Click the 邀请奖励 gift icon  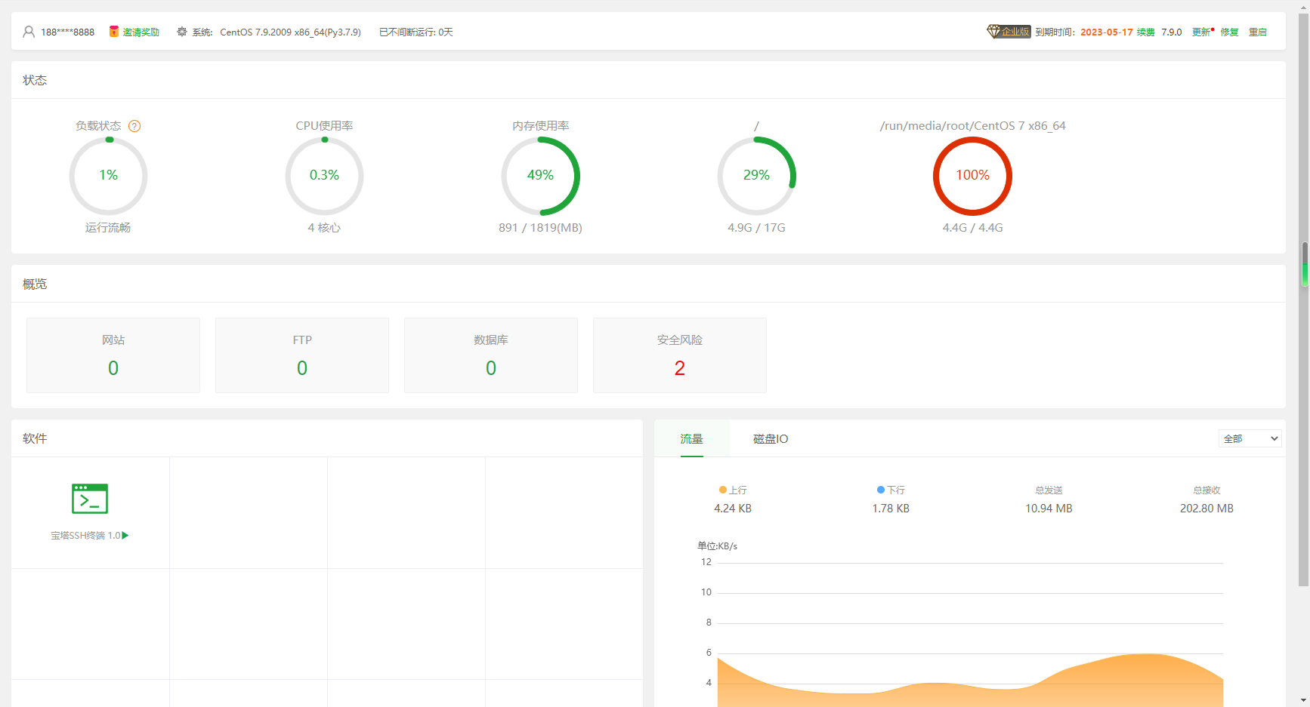pos(114,32)
